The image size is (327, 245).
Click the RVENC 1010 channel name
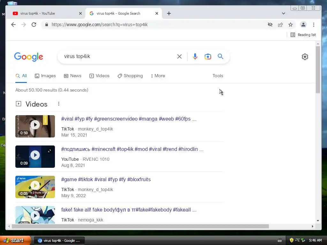[96, 159]
